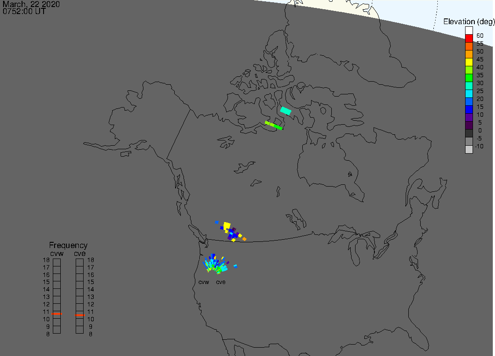Click the "8" label on the cve frequency scale
495x356 pixels.
point(91,334)
